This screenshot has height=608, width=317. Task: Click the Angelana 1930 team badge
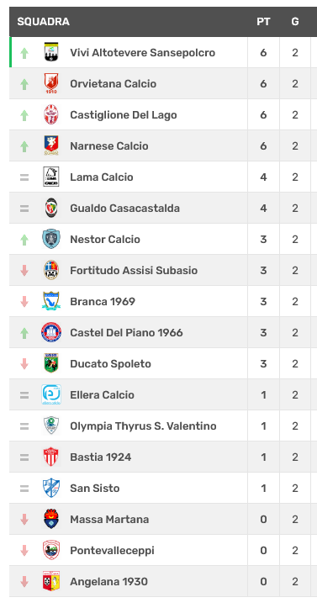tap(51, 581)
